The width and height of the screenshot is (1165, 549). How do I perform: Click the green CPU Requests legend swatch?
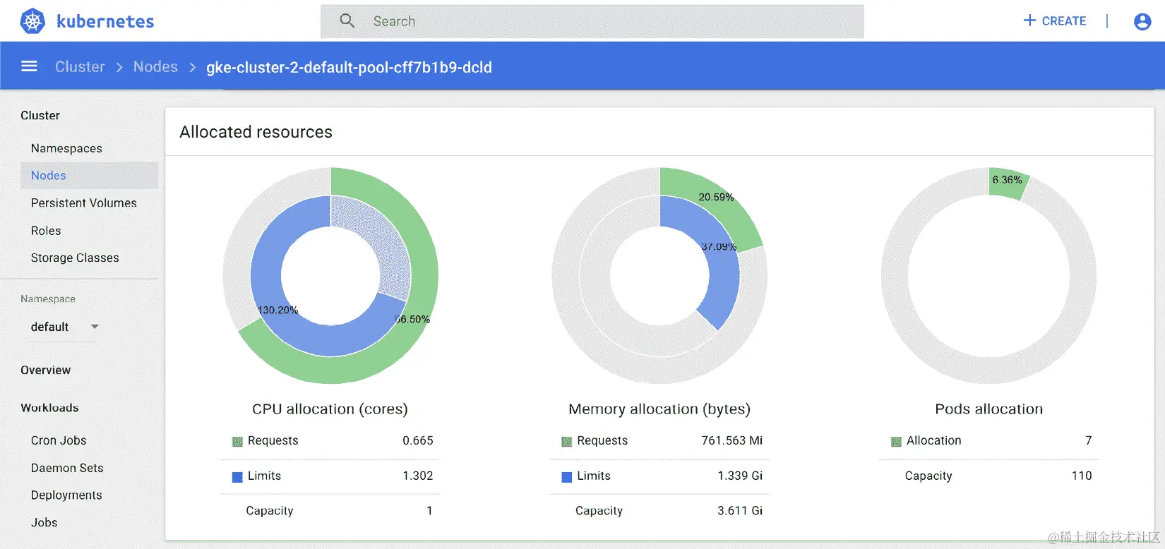click(237, 442)
